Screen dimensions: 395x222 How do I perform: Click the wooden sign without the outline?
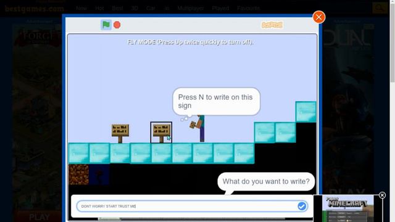pyautogui.click(x=120, y=133)
